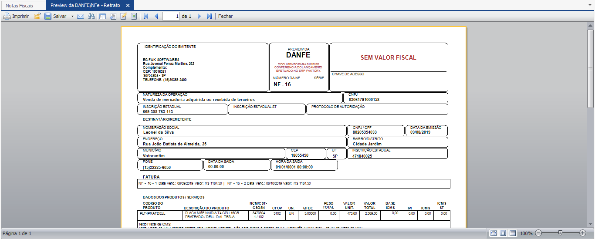Save the document using Salvar

55,16
